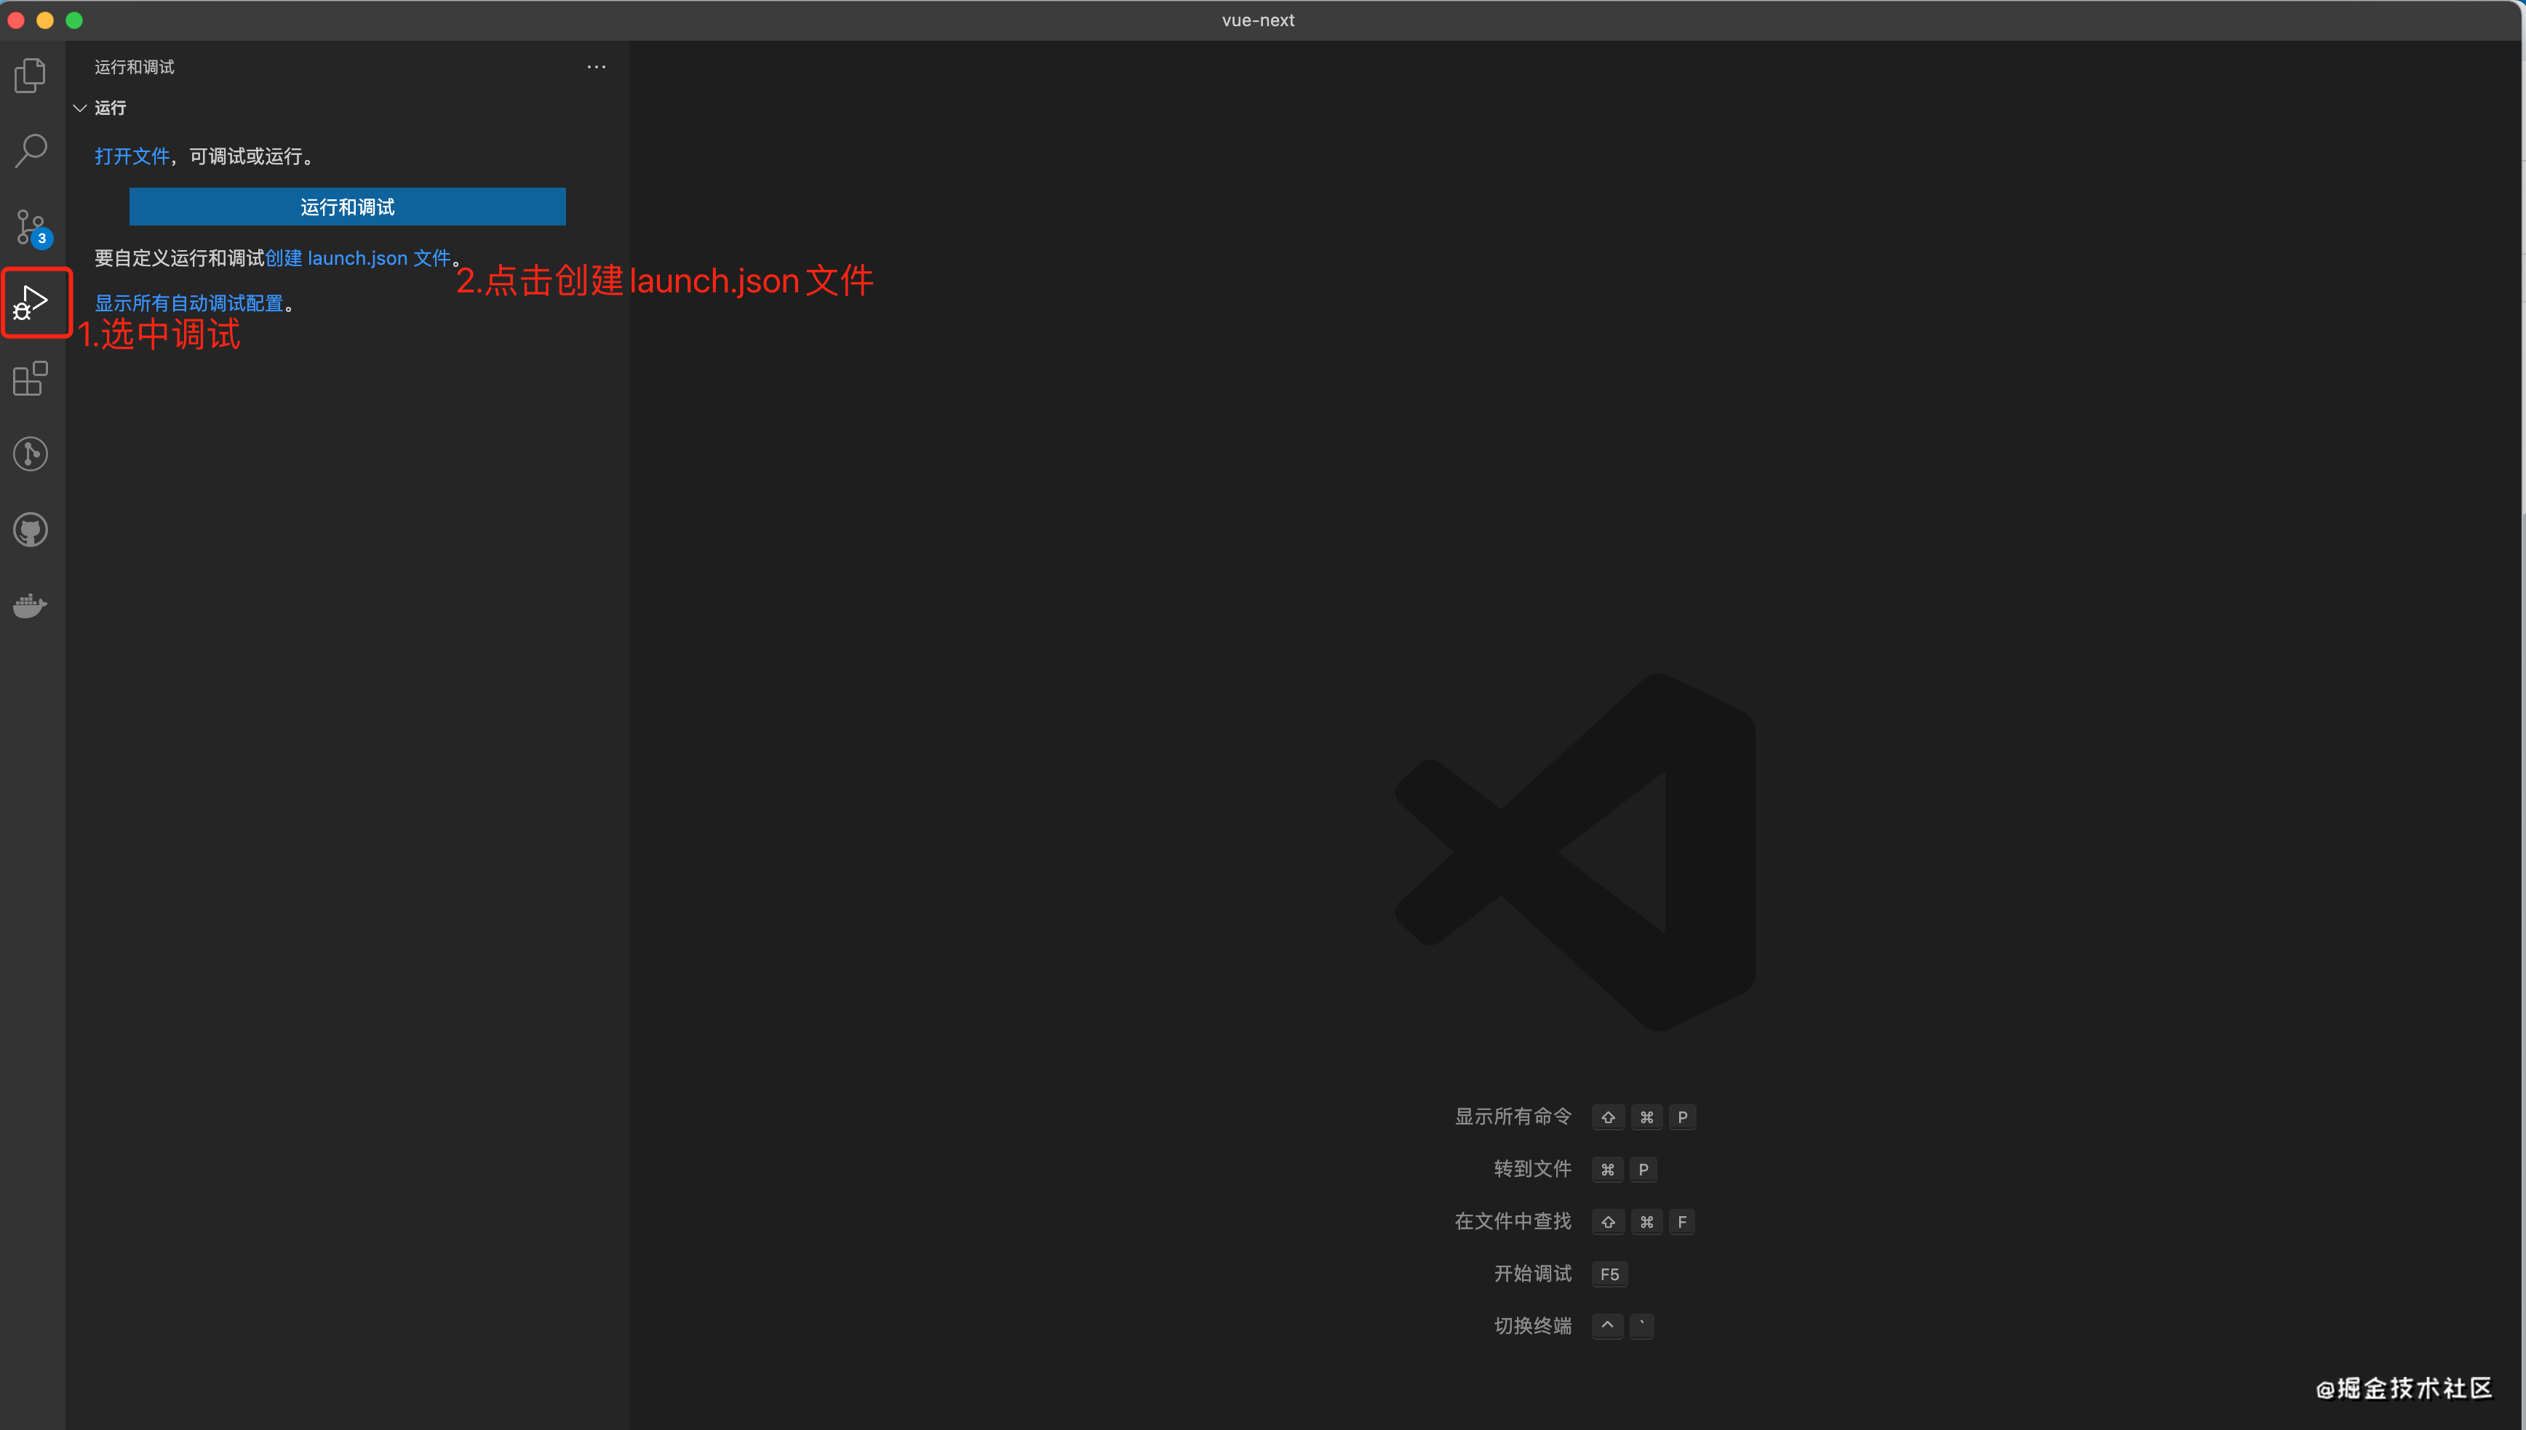2526x1430 pixels.
Task: Click the blue 运行和调试 button
Action: point(348,207)
